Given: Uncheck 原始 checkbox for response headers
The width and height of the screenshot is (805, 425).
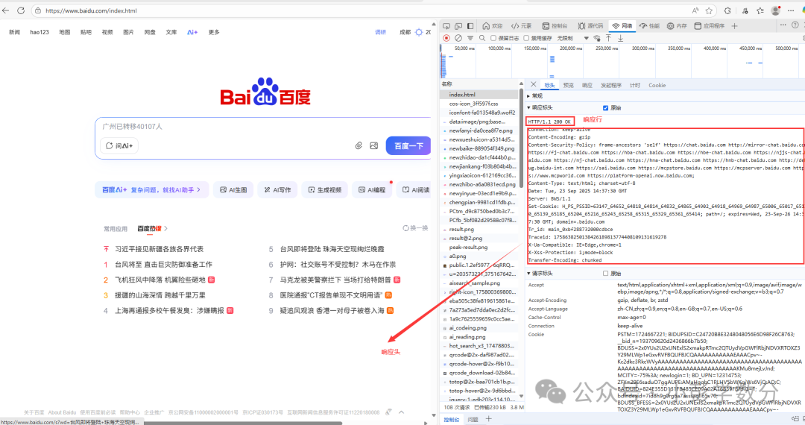Looking at the screenshot, I should point(605,108).
